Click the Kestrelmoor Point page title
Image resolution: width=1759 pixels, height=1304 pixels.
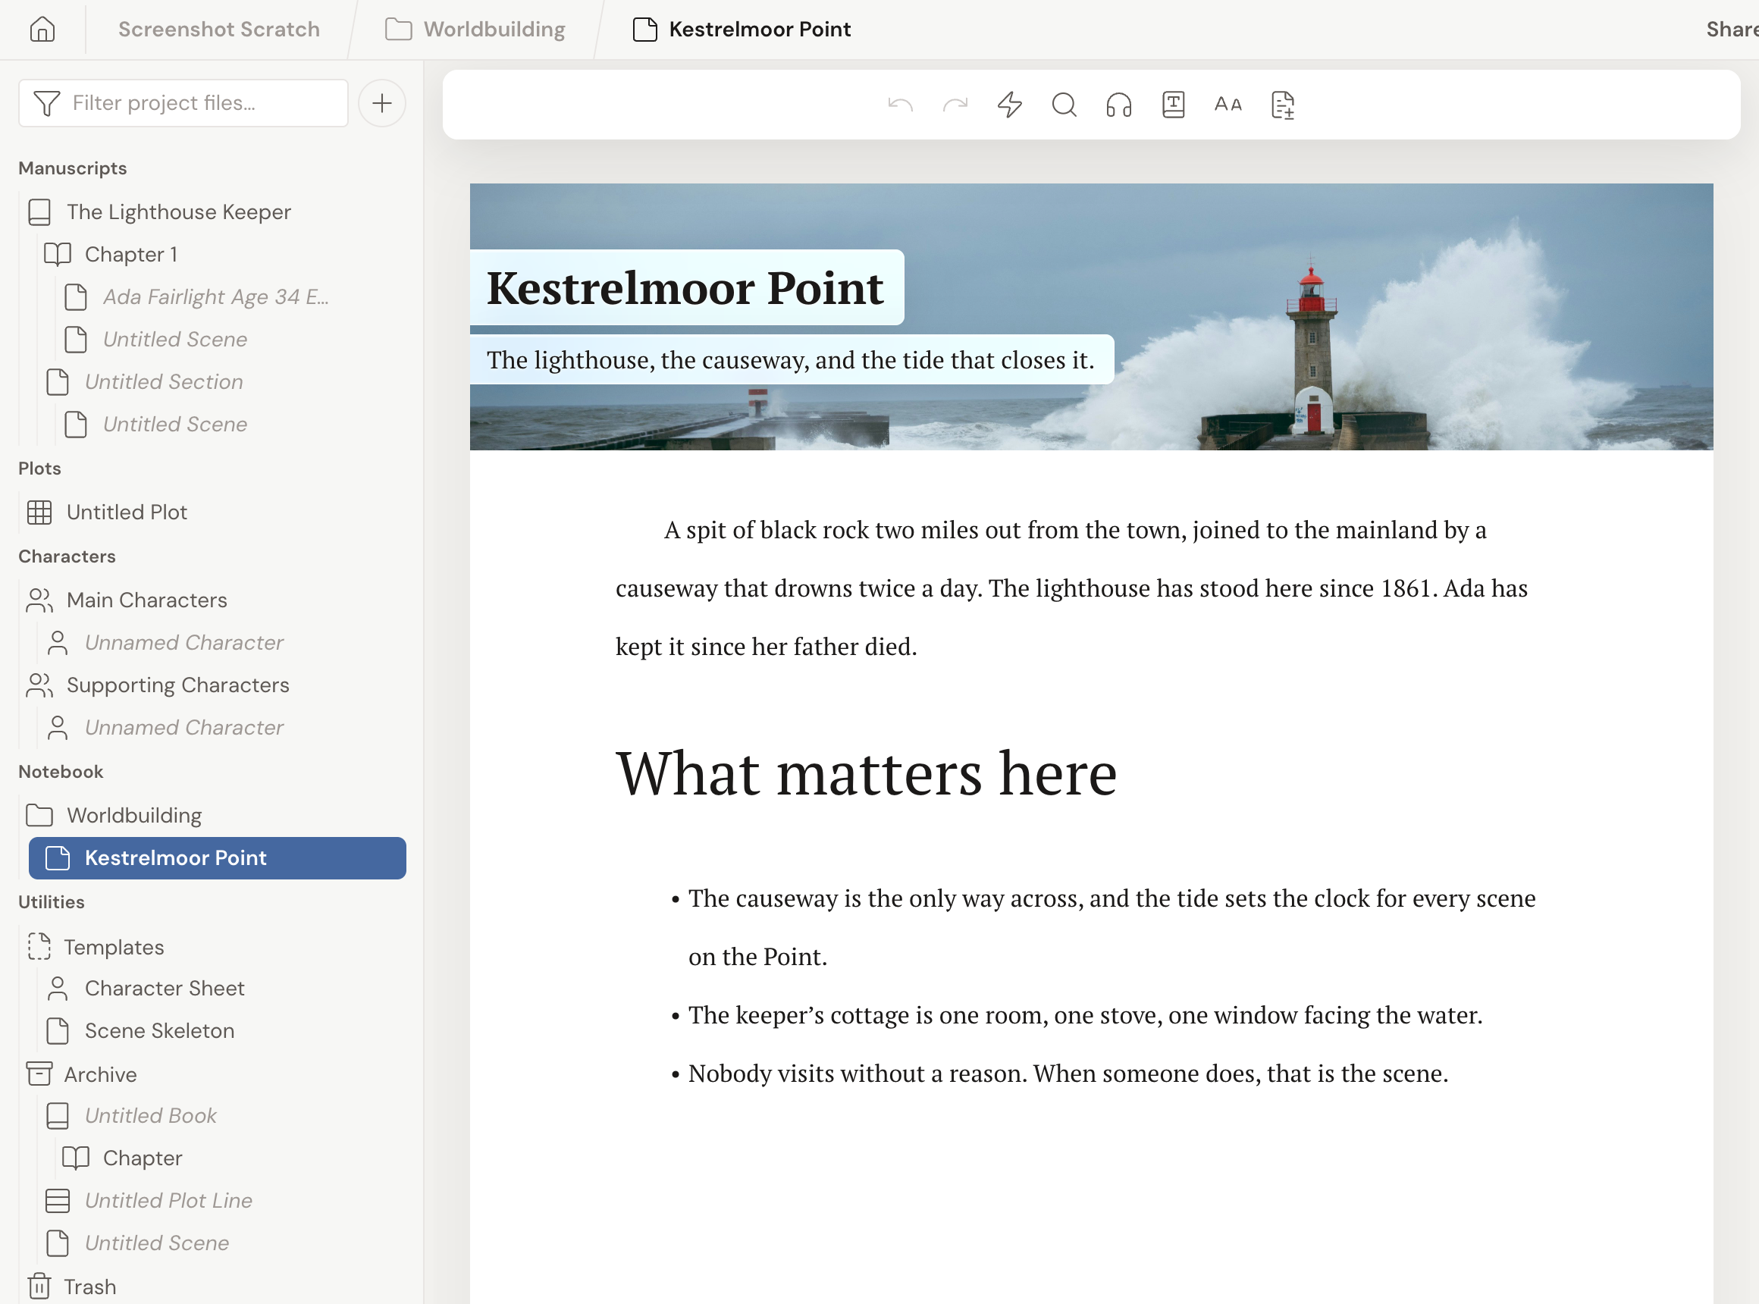(x=685, y=287)
